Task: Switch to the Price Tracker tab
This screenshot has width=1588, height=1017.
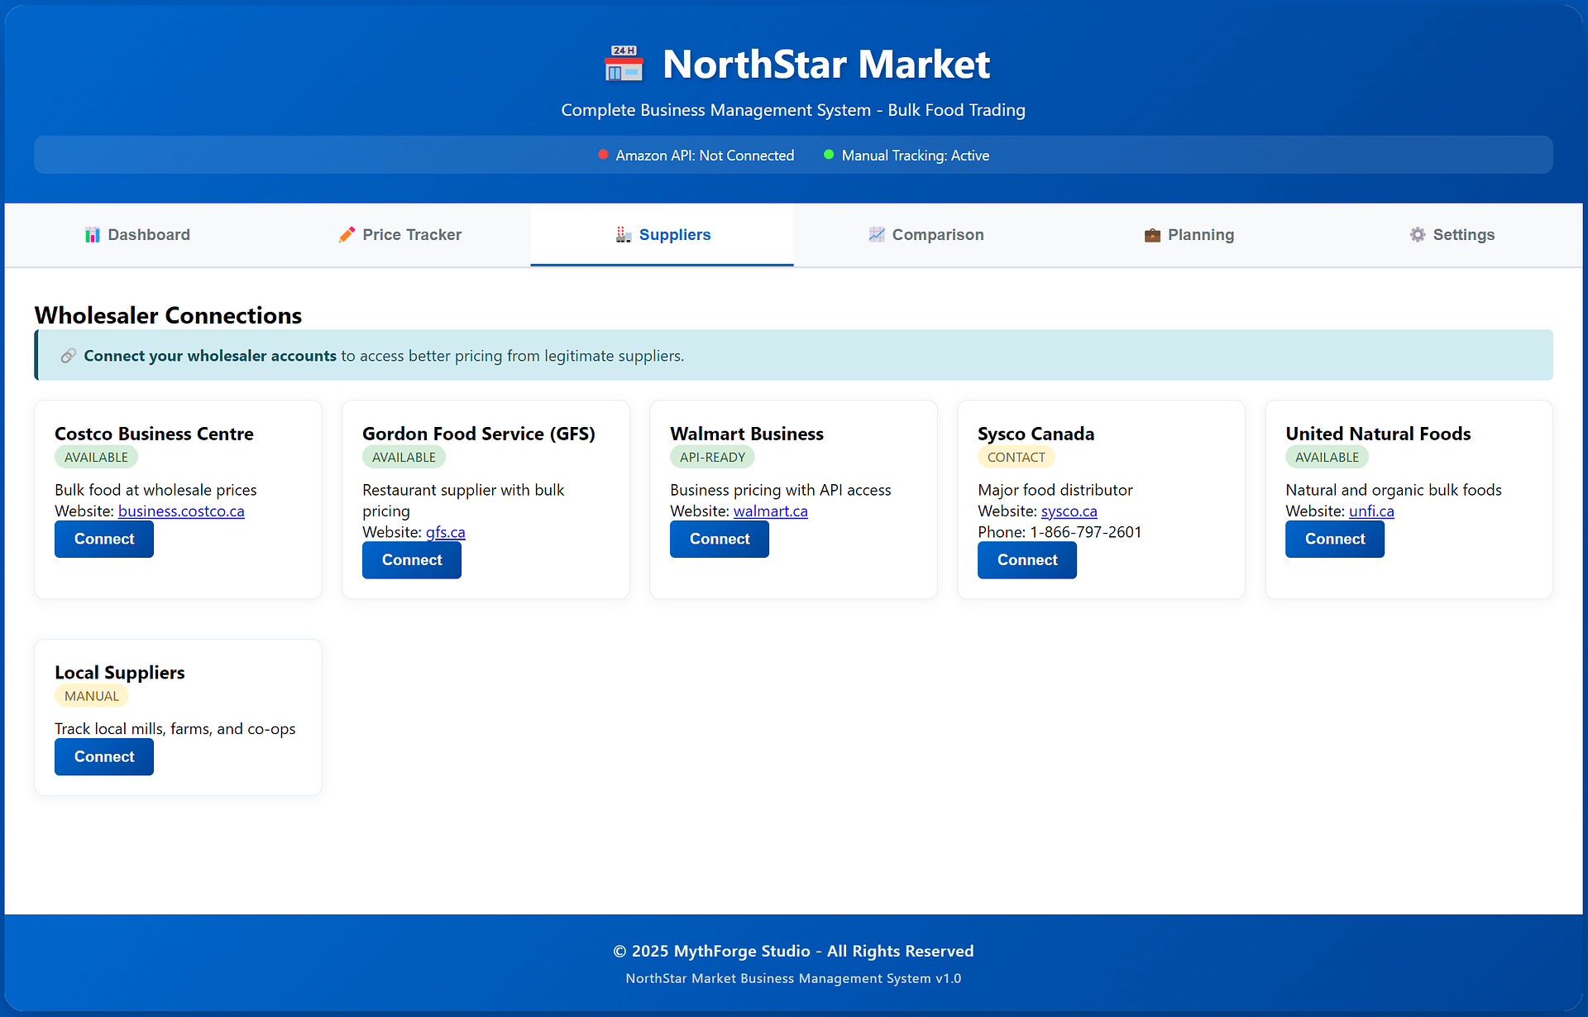Action: [400, 235]
